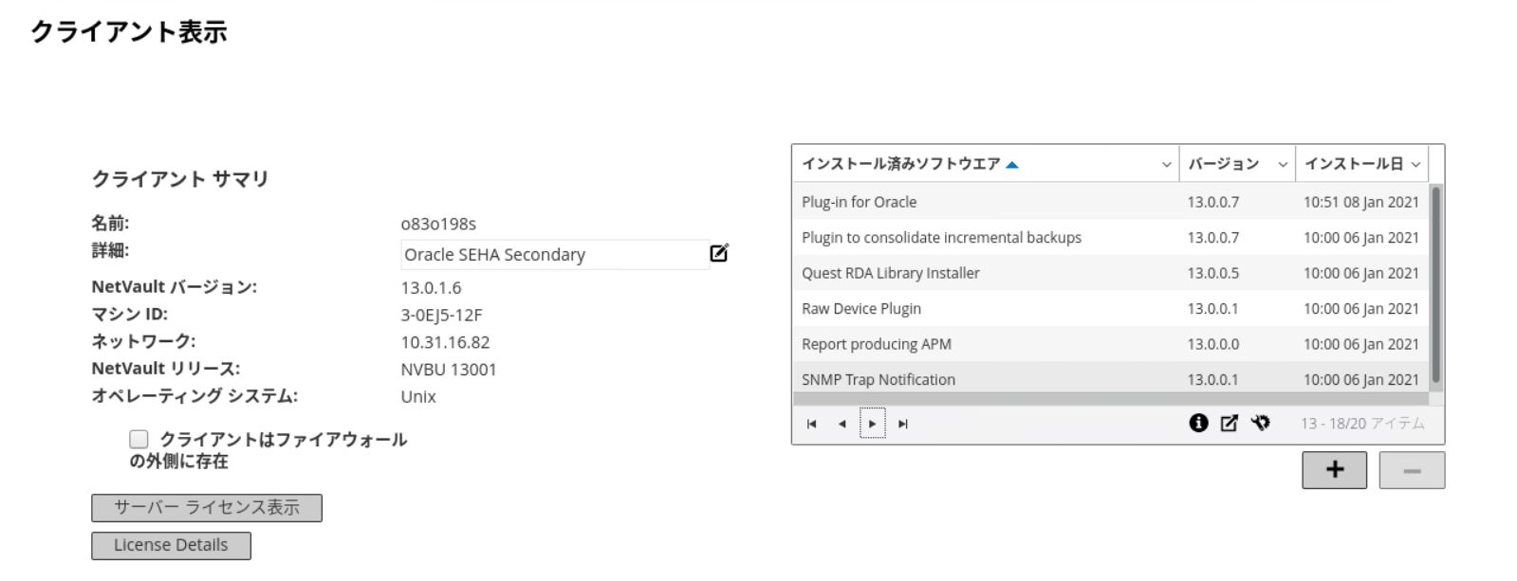Select Quest RDA Library Installer row
The width and height of the screenshot is (1517, 581).
point(1111,273)
